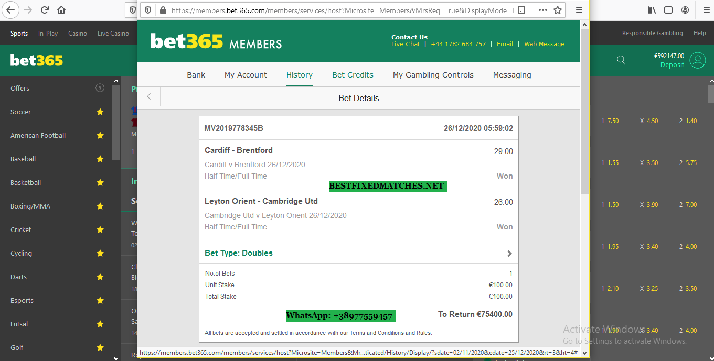714x361 pixels.
Task: Toggle Darts favourite star
Action: [x=100, y=277]
